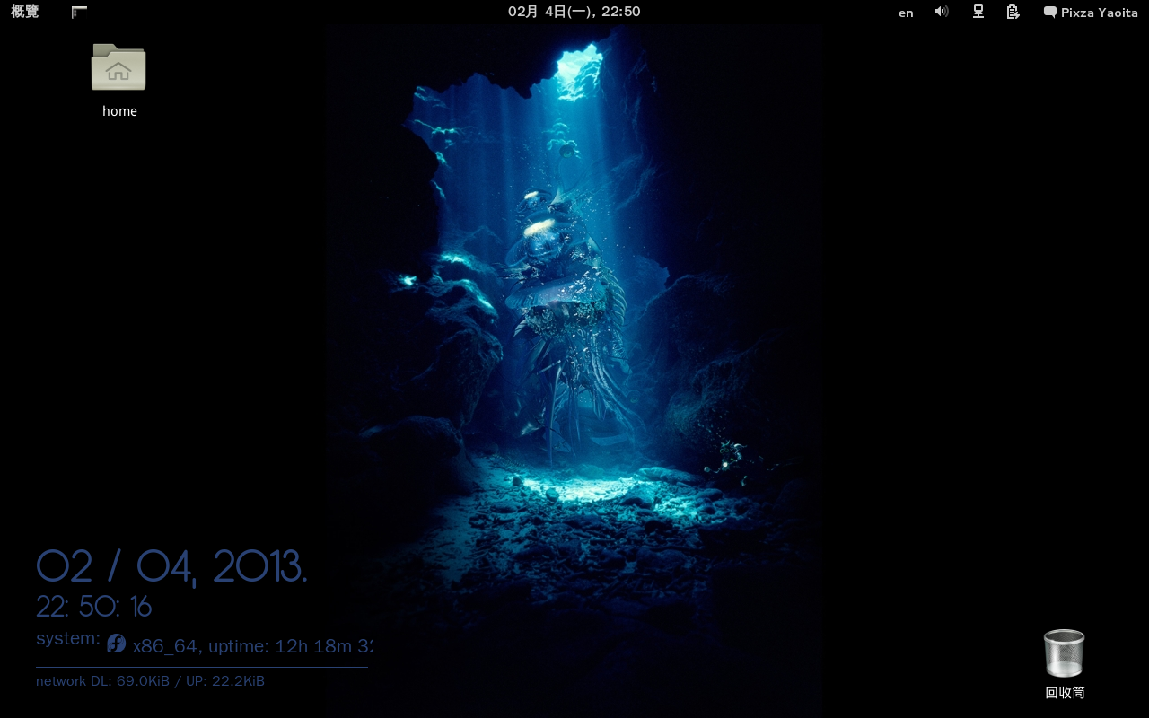Select the home folder on the desktop
This screenshot has width=1149, height=718.
coord(118,80)
